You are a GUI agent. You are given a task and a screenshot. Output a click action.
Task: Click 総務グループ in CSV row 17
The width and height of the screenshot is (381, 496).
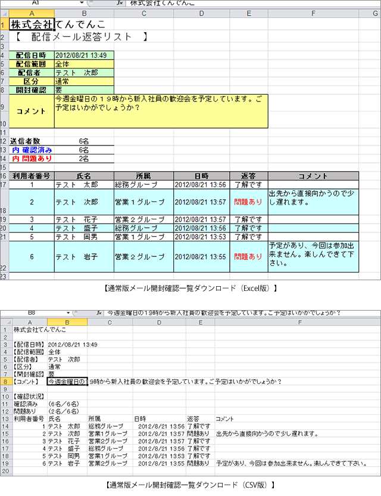pyautogui.click(x=110, y=448)
